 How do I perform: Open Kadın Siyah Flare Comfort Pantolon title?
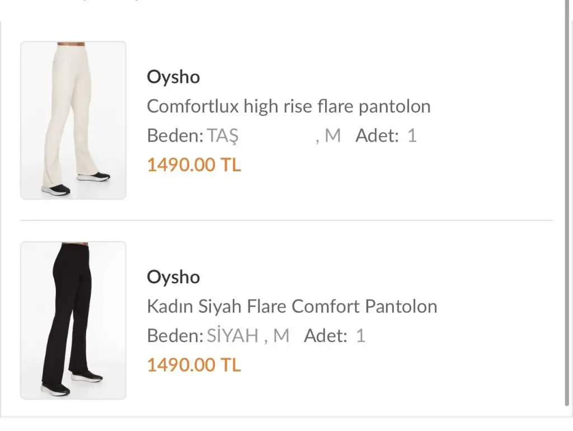[x=292, y=306]
